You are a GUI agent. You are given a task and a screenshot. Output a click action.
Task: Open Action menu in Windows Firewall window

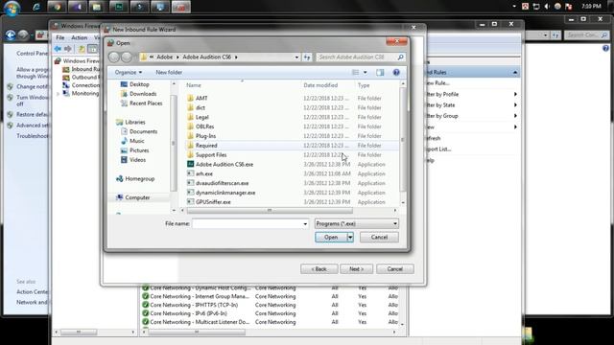[x=79, y=37]
